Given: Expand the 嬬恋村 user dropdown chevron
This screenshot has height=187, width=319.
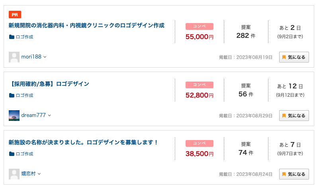Looking at the screenshot, I should tap(39, 174).
